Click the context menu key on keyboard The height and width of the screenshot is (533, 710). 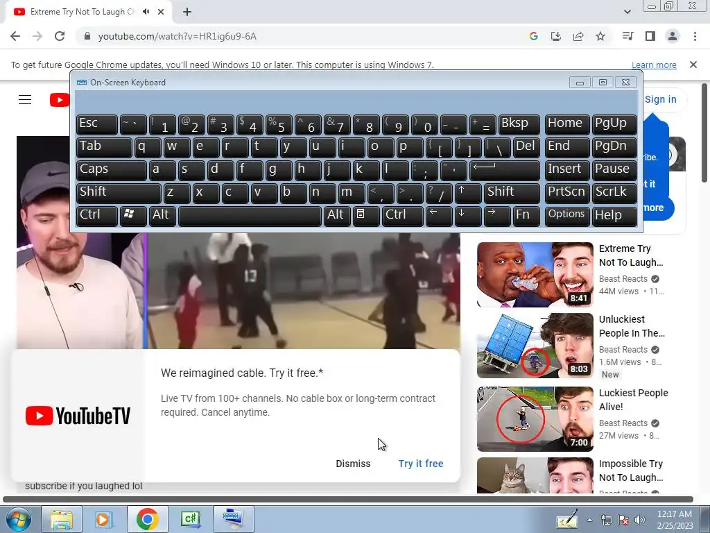[366, 216]
